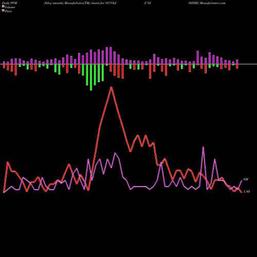Click the Volume legend color swatch
The height and width of the screenshot is (257, 257).
(3, 7)
